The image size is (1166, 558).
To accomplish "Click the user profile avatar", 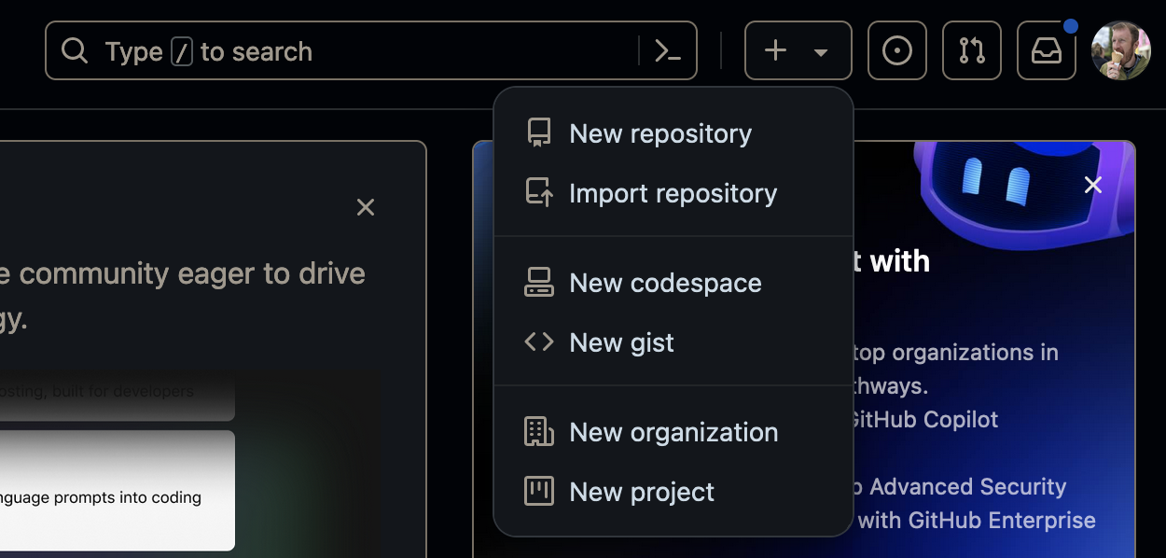I will tap(1120, 51).
